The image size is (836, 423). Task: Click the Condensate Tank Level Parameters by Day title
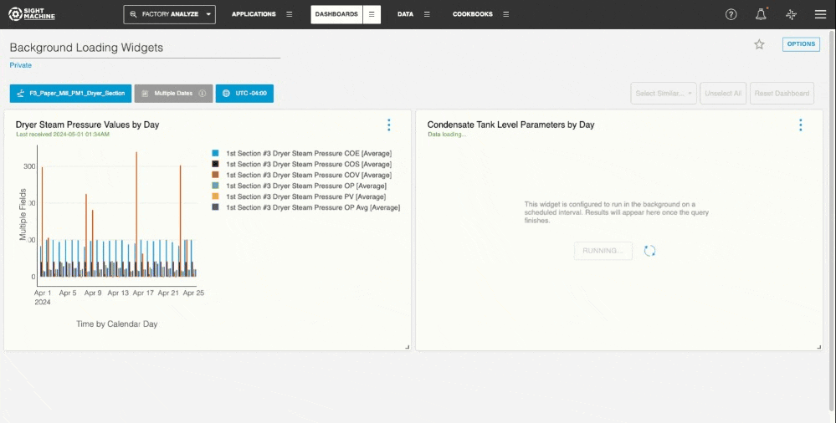point(510,125)
